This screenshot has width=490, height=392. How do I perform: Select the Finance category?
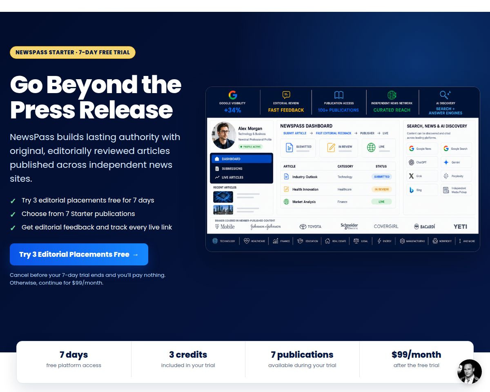coord(281,241)
